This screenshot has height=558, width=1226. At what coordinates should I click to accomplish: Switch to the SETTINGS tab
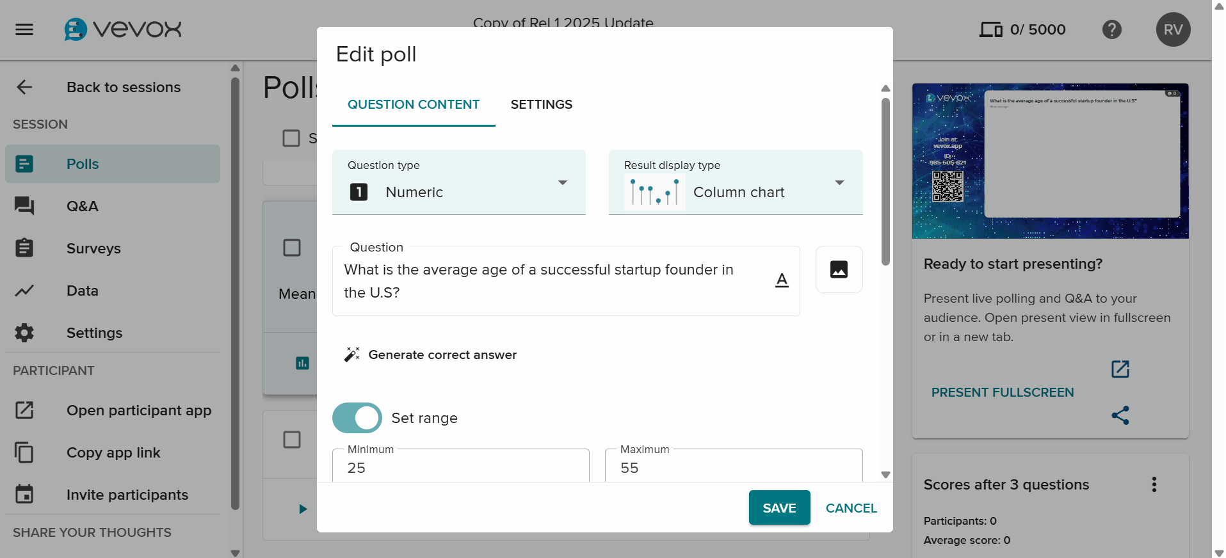[541, 104]
